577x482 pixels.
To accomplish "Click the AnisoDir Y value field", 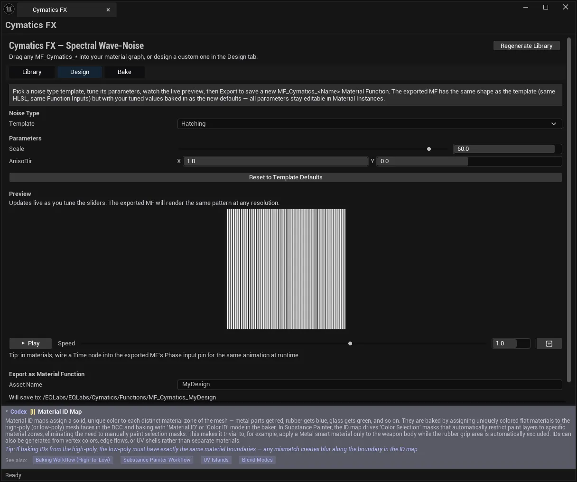I will (x=469, y=161).
